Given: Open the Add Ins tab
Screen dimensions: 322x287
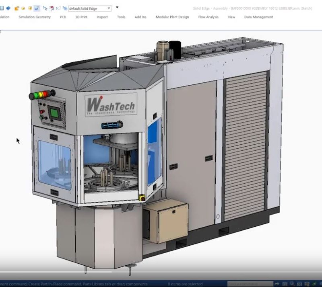Looking at the screenshot, I should (140, 17).
